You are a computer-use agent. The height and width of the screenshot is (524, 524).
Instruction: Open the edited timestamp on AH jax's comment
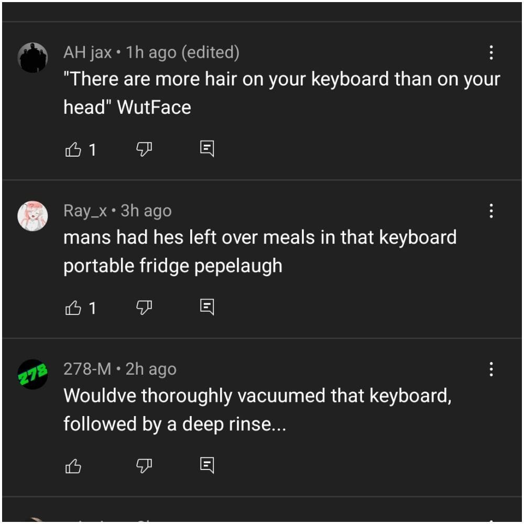211,52
